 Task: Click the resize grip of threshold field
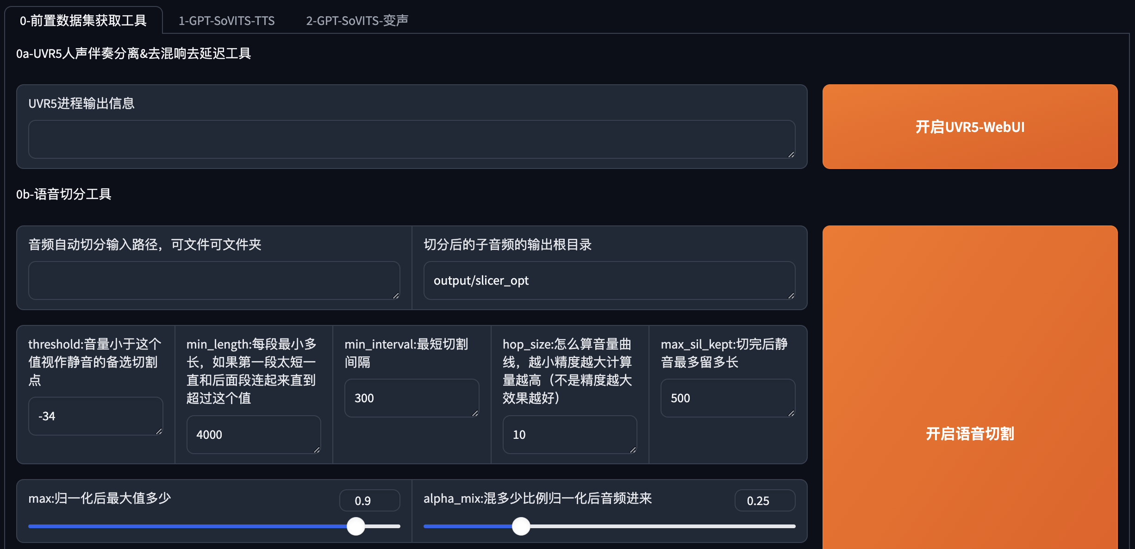coord(159,431)
